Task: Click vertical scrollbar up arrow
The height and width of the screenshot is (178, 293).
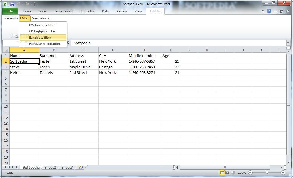Action: (288, 52)
